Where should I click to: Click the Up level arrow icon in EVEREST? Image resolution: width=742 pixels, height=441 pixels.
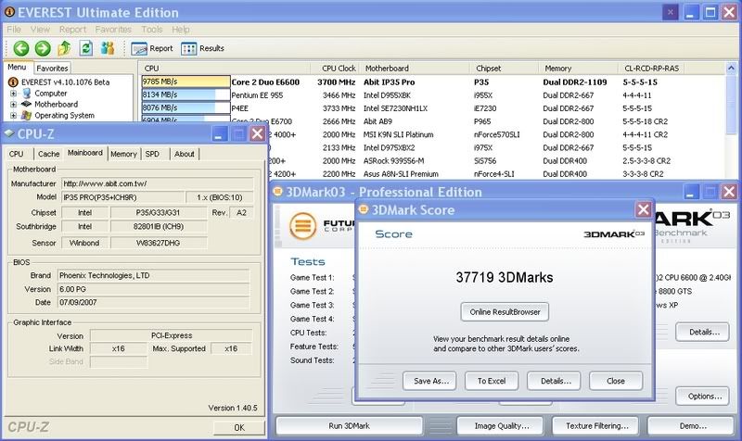tap(64, 48)
